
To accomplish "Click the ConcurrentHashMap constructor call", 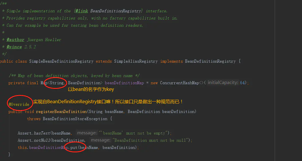I will [179, 83].
